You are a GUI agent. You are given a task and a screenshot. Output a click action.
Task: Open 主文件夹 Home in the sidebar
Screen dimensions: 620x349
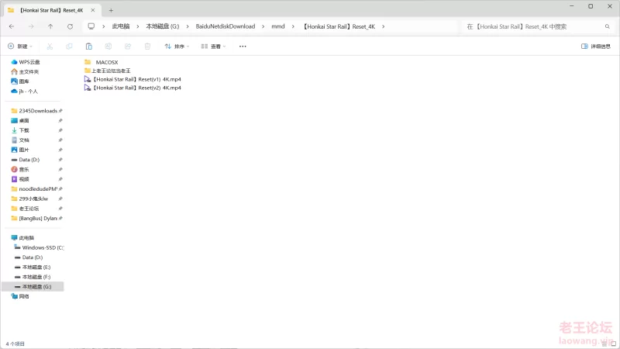pyautogui.click(x=25, y=71)
